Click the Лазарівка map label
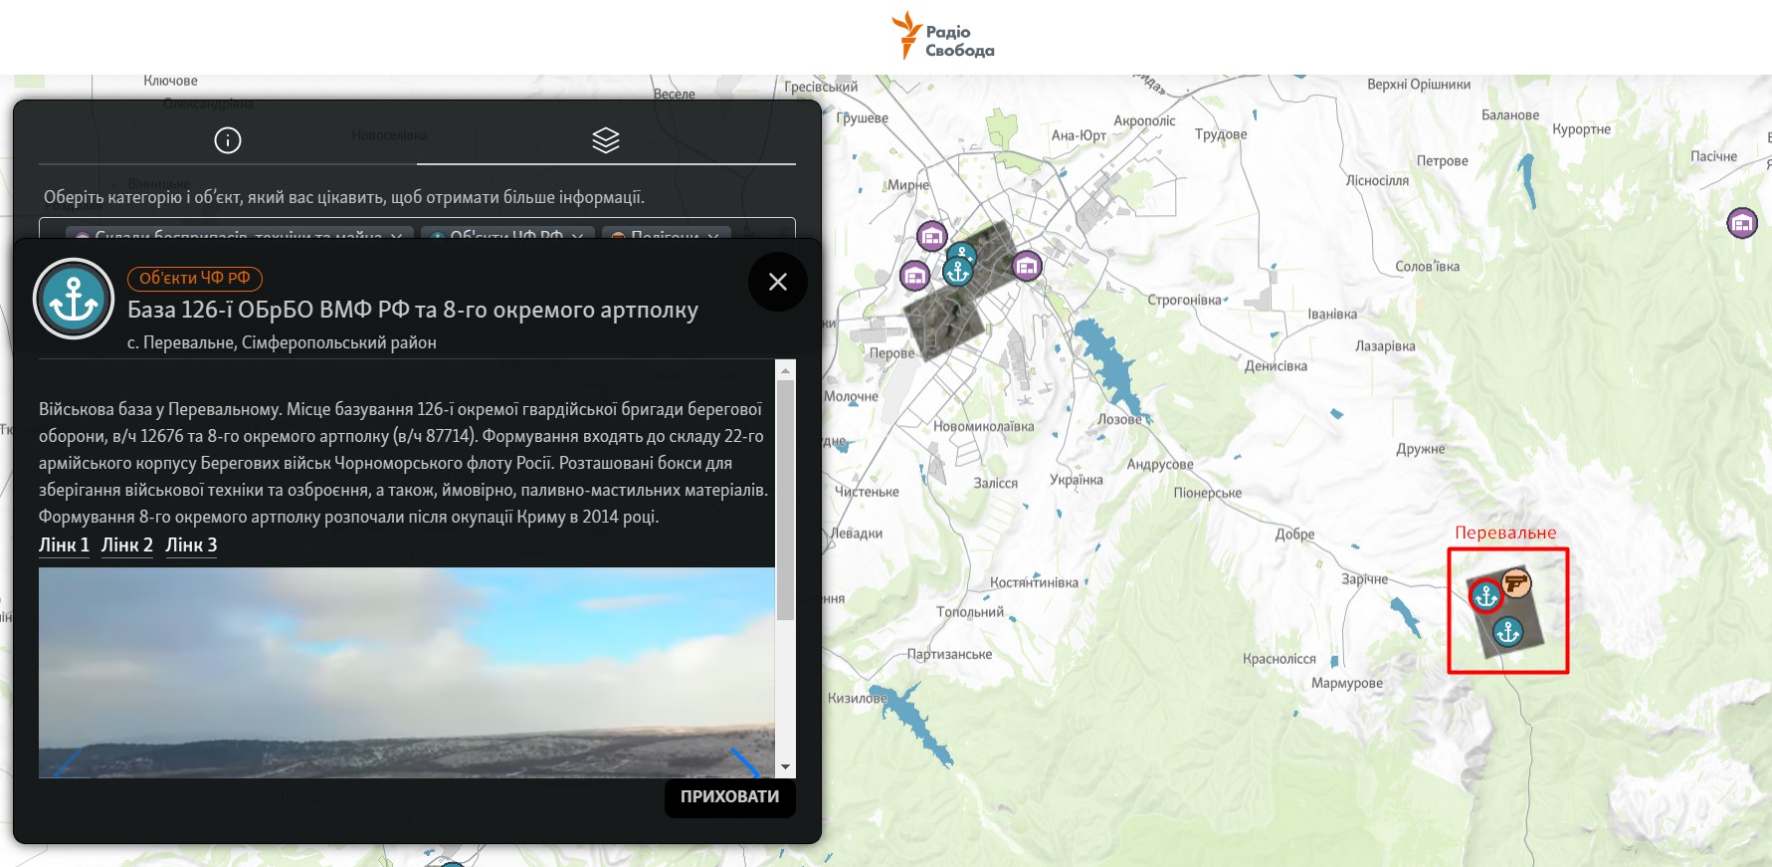The height and width of the screenshot is (867, 1772). (x=1385, y=346)
